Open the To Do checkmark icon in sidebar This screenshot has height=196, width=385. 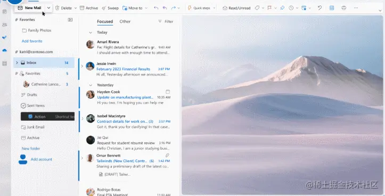4,37
